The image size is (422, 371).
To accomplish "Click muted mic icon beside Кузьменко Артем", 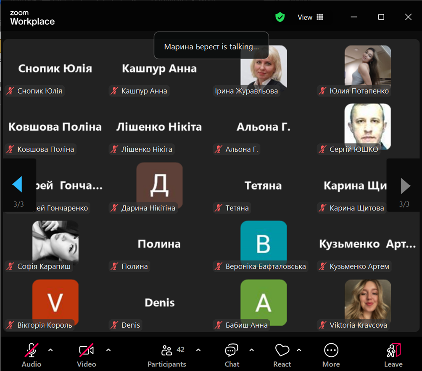I will (x=322, y=266).
